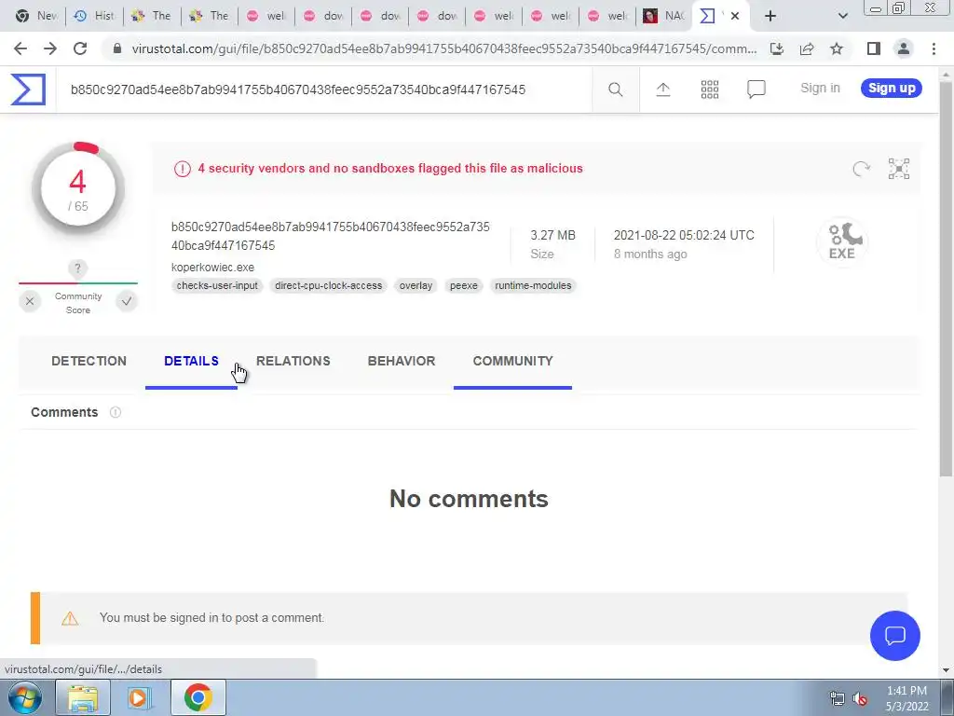Switch to the BEHAVIOR tab
This screenshot has width=954, height=716.
[402, 361]
